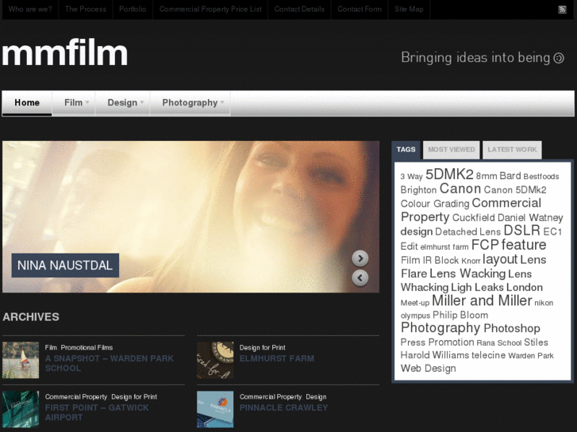Expand the Design menu arrow

[x=142, y=102]
